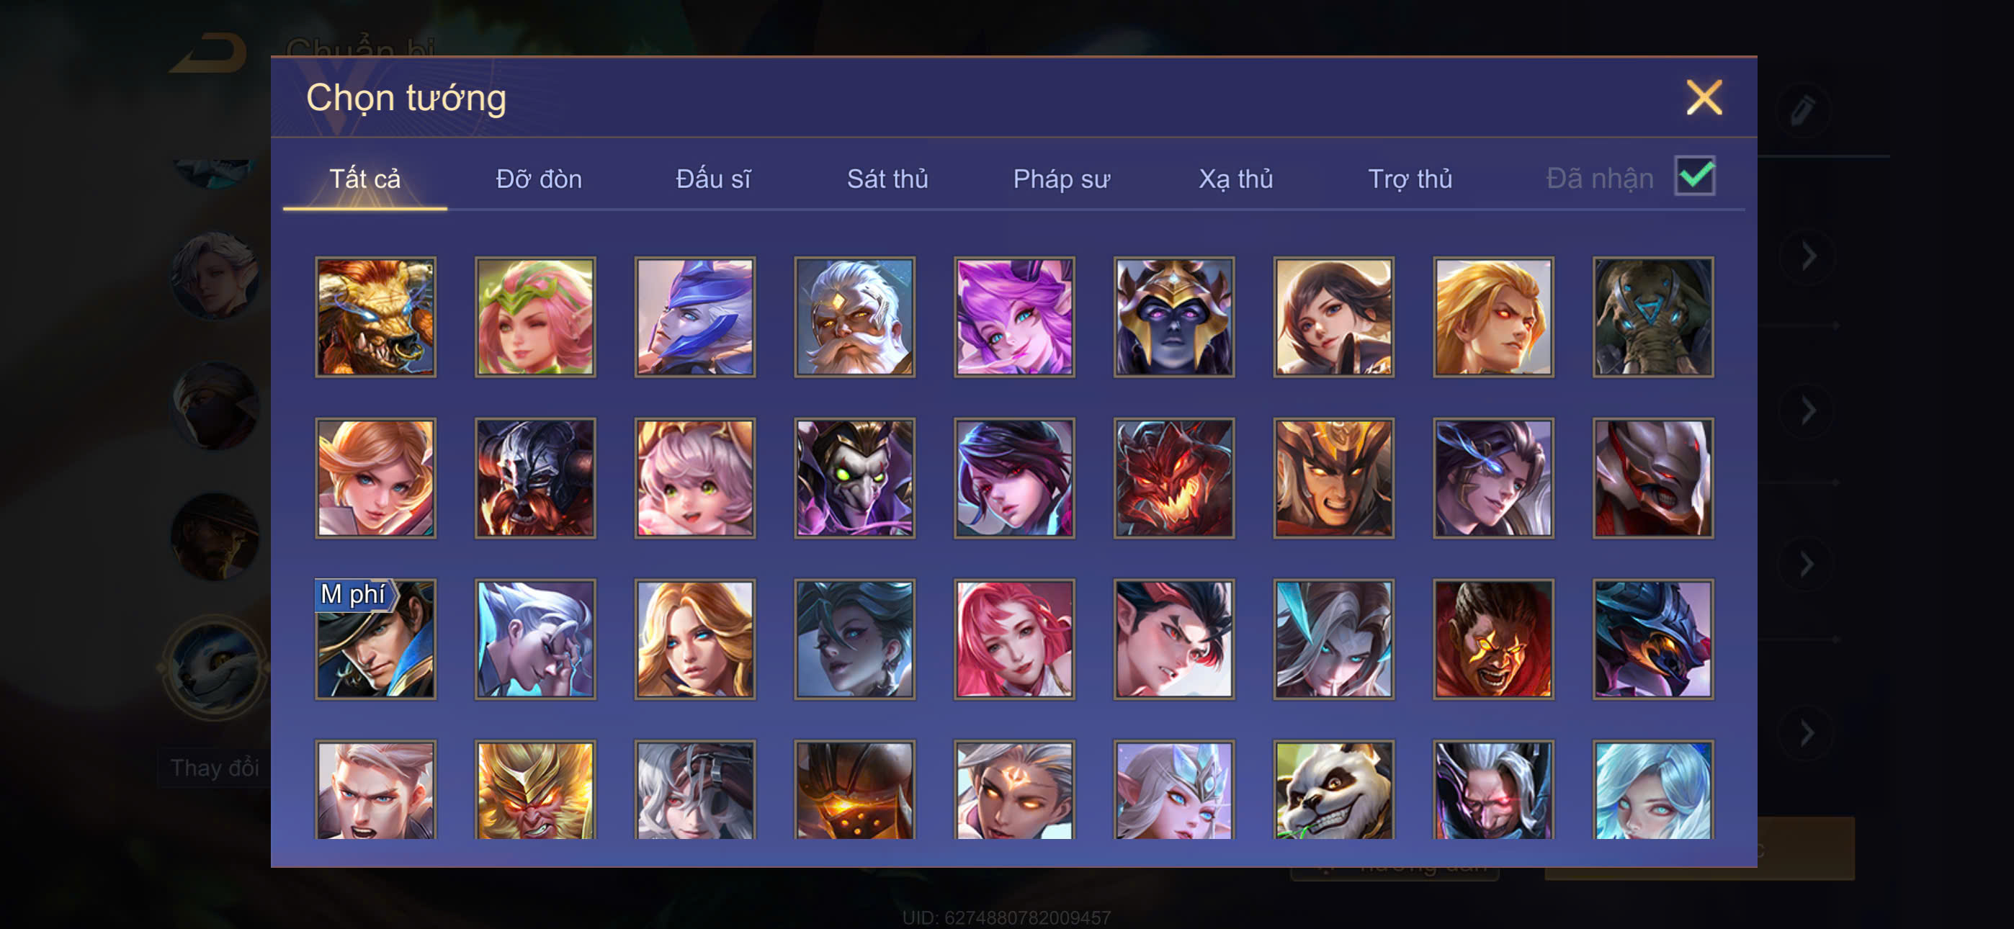Screen dimensions: 2014x929
Task: Close the 'Chọn tướng' dialog
Action: click(x=1704, y=98)
